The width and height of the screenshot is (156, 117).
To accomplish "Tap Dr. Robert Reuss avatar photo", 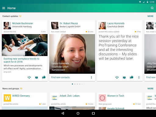I will (55, 26).
